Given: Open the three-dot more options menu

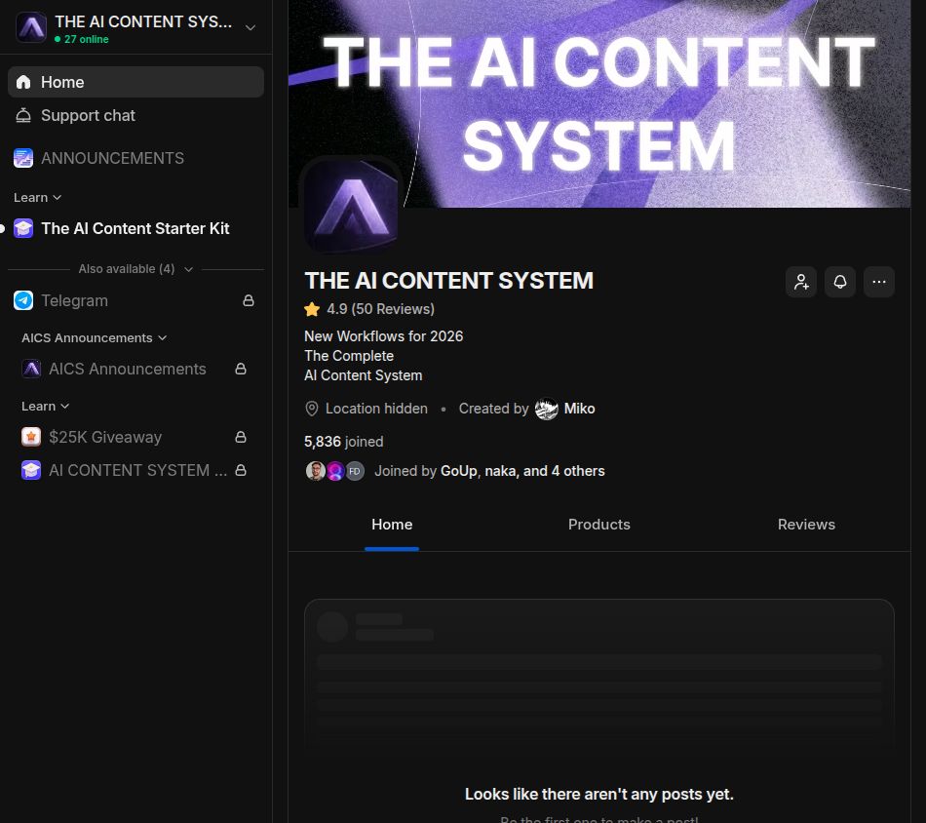Looking at the screenshot, I should (x=879, y=282).
